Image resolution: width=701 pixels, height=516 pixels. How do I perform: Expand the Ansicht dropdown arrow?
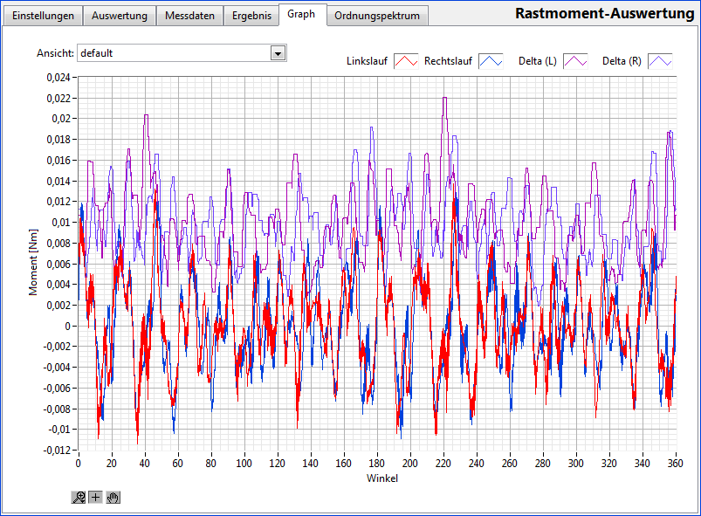[x=278, y=53]
